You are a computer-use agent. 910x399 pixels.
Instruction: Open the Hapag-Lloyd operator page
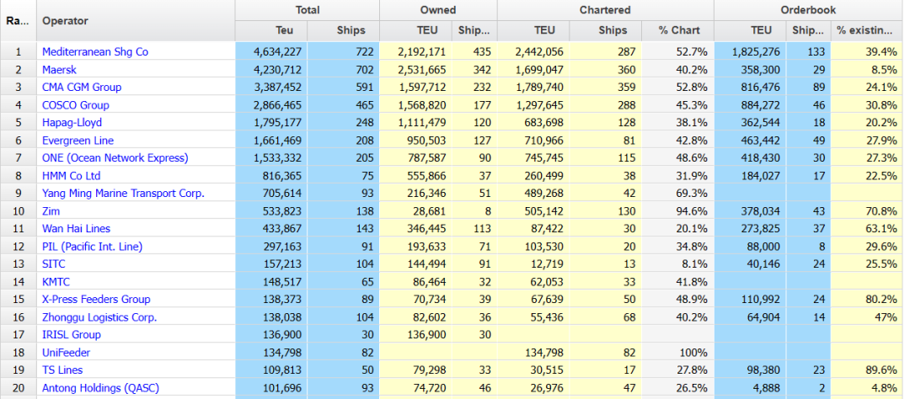click(x=71, y=123)
